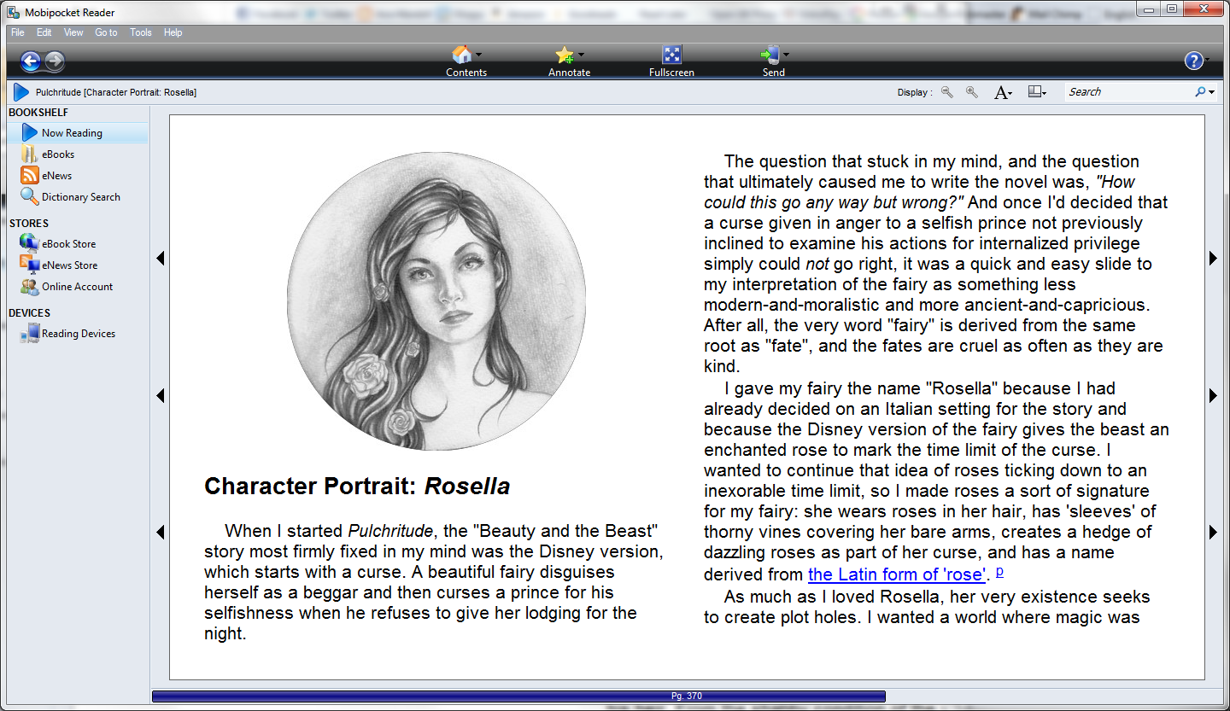The width and height of the screenshot is (1230, 711).
Task: Click the upper right next-page arrow
Action: pyautogui.click(x=1213, y=258)
